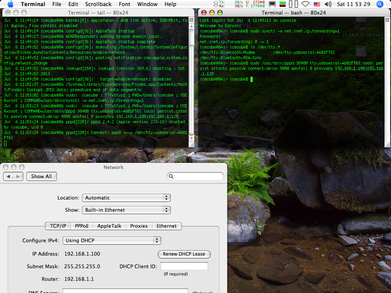The image size is (391, 293).
Task: Click the bash Terminal cursor prompt line
Action: tap(226, 79)
